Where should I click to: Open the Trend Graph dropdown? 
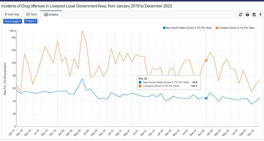pyautogui.click(x=13, y=21)
